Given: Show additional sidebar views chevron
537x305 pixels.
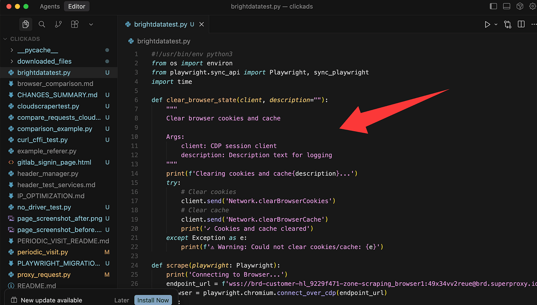Looking at the screenshot, I should coord(91,24).
